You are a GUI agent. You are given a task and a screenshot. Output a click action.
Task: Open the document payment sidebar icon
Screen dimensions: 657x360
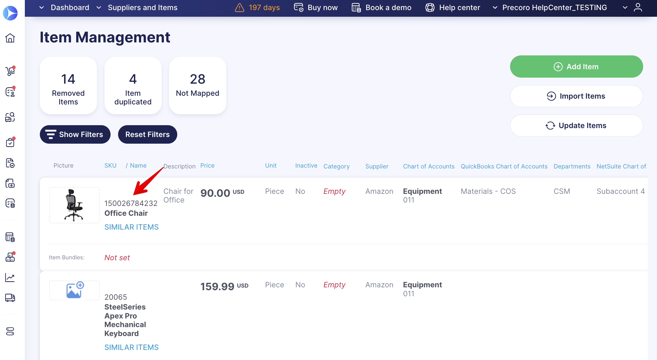10,183
